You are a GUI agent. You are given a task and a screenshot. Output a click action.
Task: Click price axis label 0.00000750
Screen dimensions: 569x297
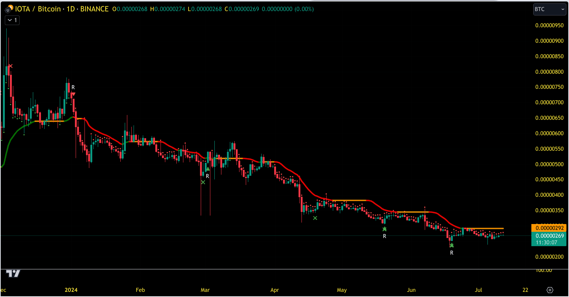pyautogui.click(x=549, y=87)
